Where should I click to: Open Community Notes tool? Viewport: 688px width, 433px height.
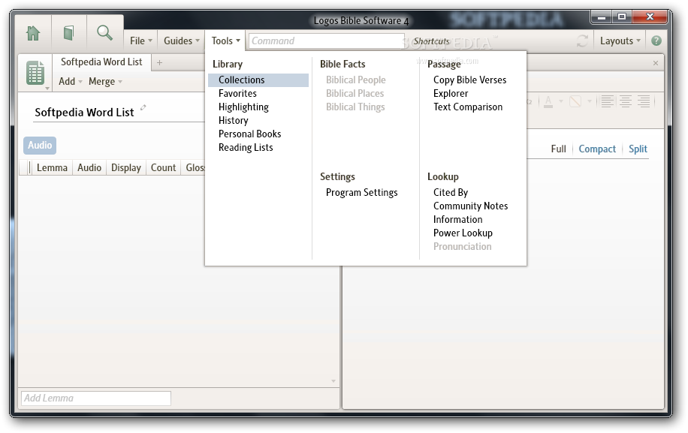point(470,206)
